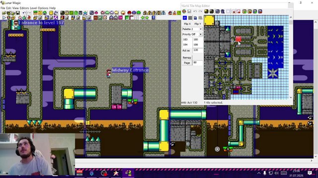Viewport: 318px width, 178px height.
Task: Click the pink berry toolbar icon
Action: click(96, 13)
